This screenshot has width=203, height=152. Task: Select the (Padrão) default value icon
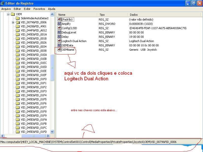tap(59, 20)
